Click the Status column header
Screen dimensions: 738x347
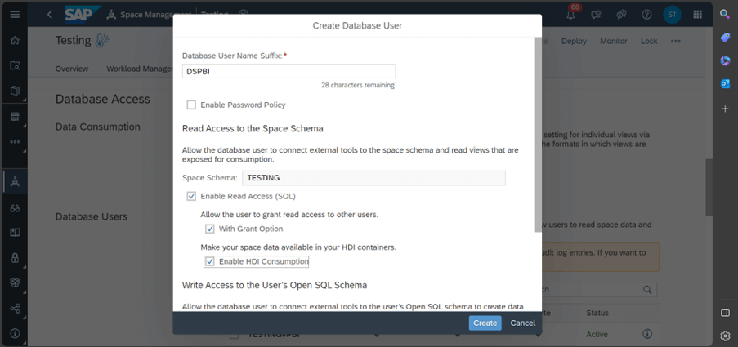coord(597,313)
